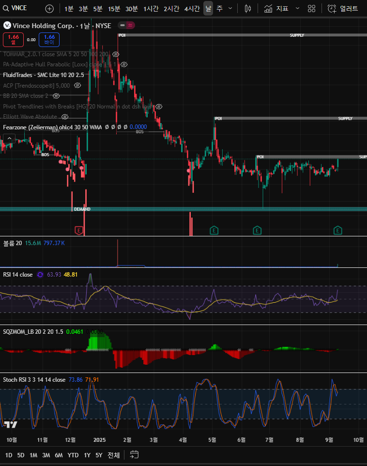The height and width of the screenshot is (466, 367).
Task: Show the PA-Adaptive Hull Parabolic indicator
Action: click(123, 64)
